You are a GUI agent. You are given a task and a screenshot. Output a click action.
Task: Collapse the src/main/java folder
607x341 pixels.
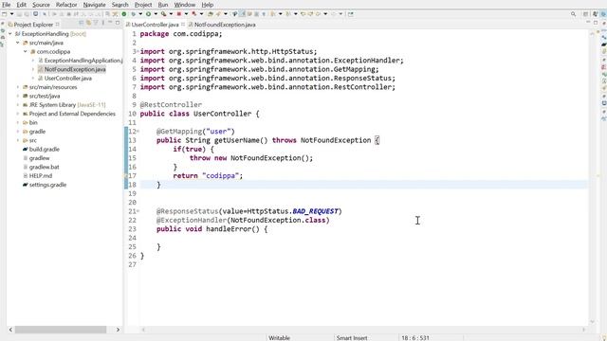point(18,43)
